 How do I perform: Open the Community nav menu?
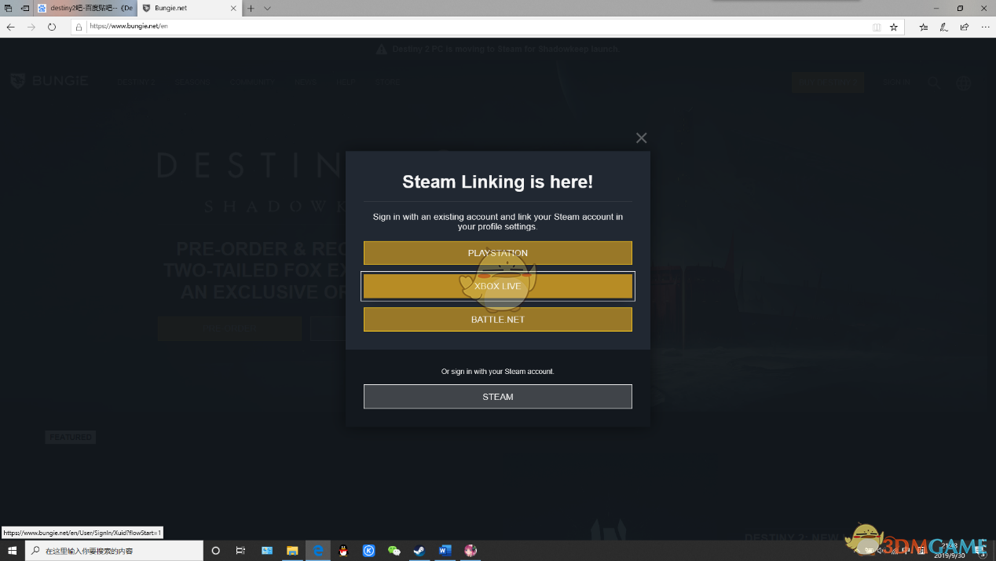[x=253, y=82]
